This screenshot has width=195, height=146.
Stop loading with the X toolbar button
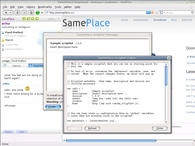click(25, 13)
